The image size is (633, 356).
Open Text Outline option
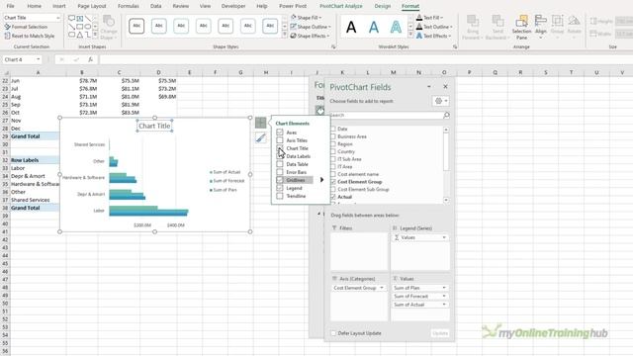click(434, 27)
